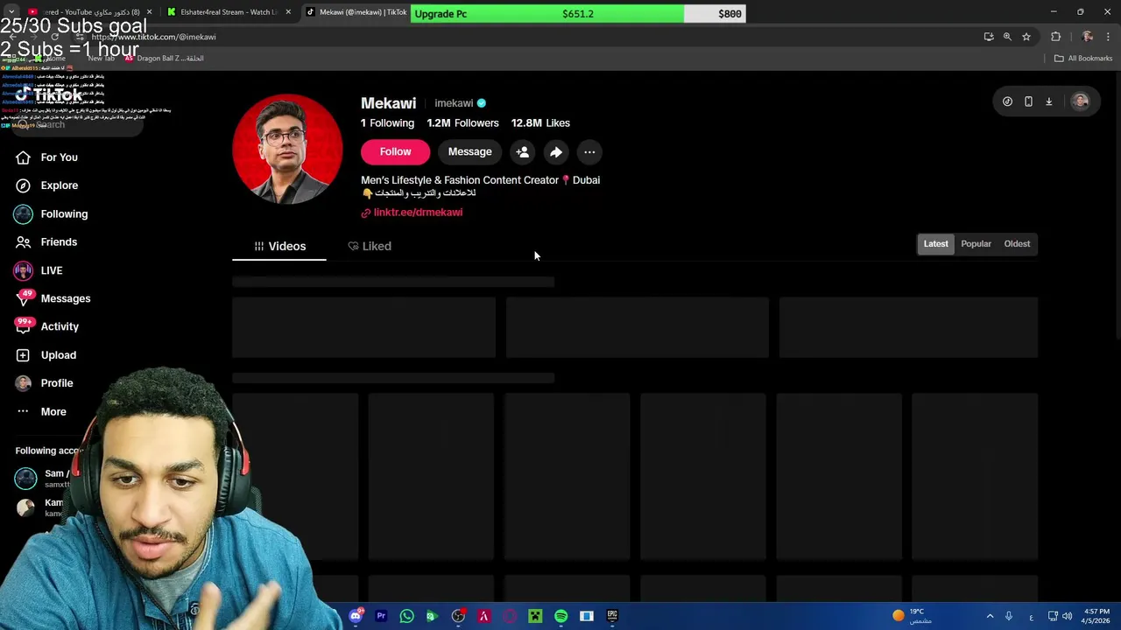
Task: Open the Activity notifications
Action: [x=60, y=326]
